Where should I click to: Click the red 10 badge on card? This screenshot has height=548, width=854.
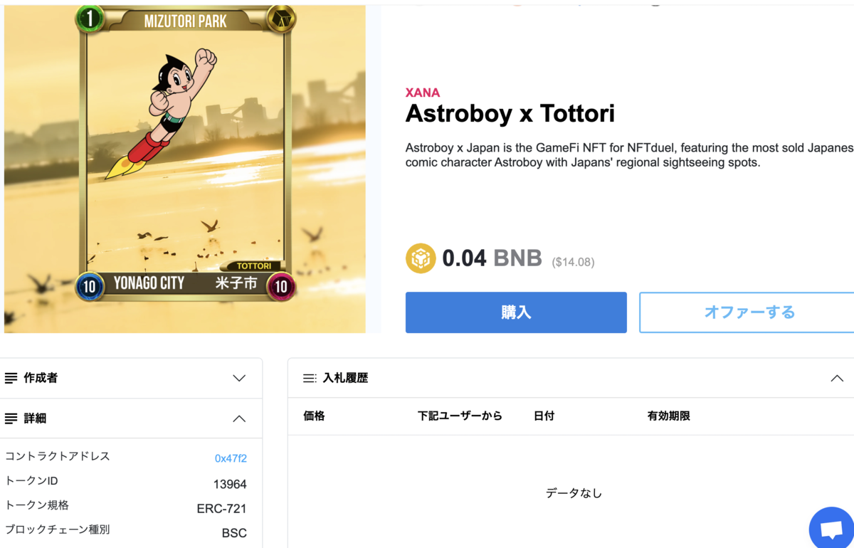[281, 287]
